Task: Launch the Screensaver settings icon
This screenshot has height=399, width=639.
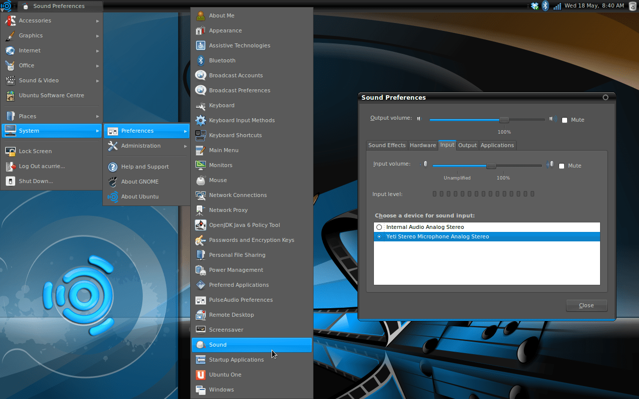Action: click(201, 330)
